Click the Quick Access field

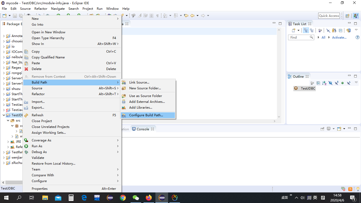click(329, 16)
